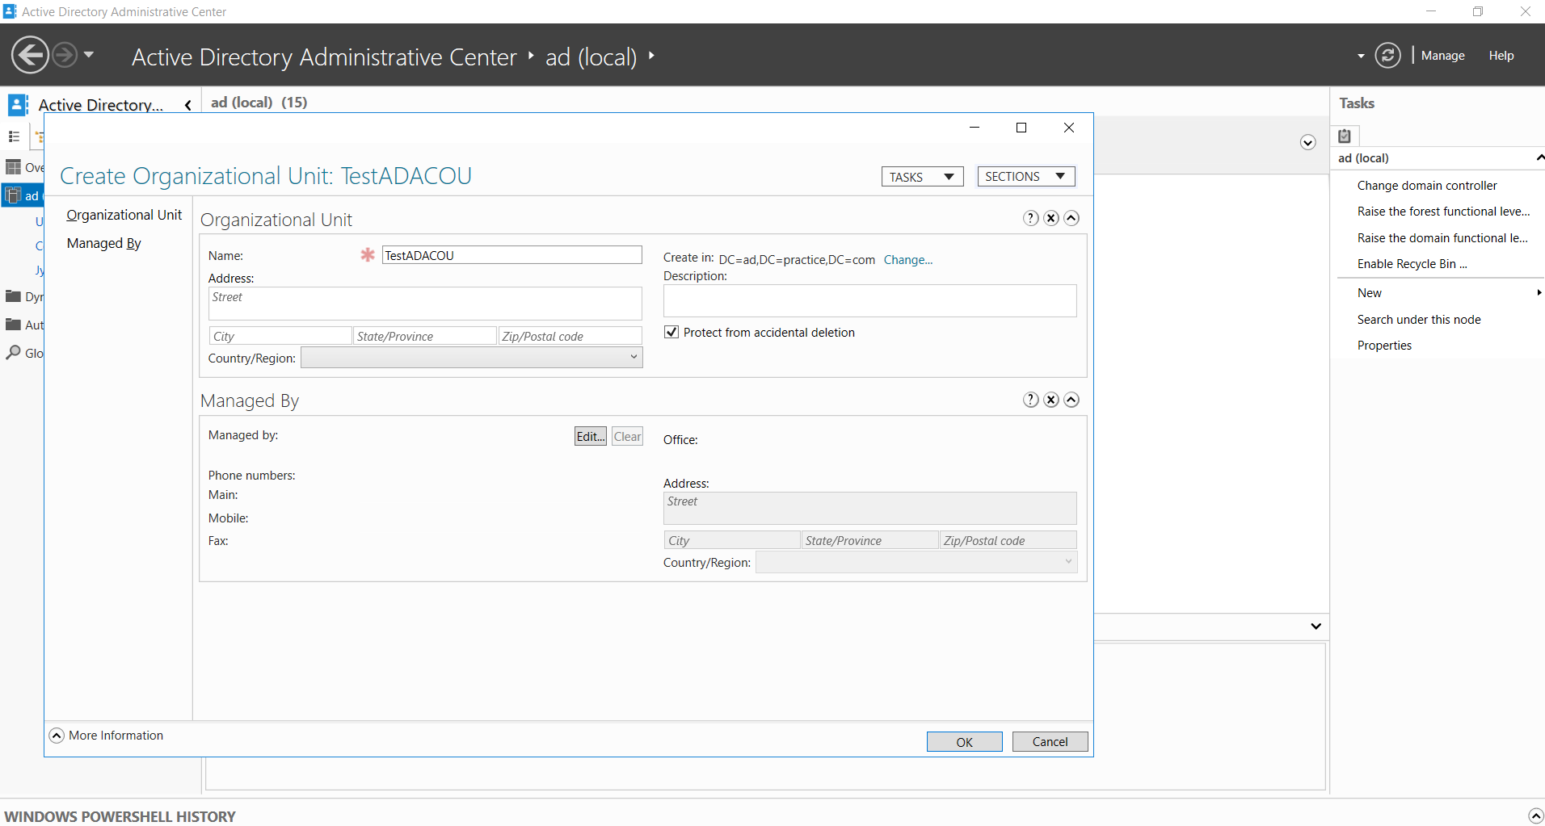Minimize the Create Organizational Unit dialog
This screenshot has width=1545, height=826.
coord(975,128)
